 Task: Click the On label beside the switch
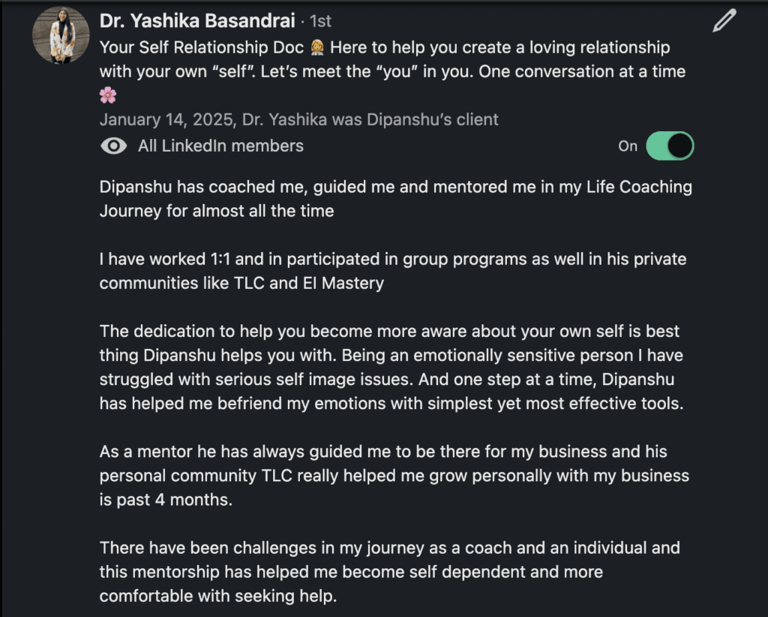coord(628,146)
